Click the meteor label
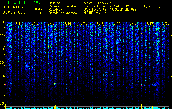Viewport: 172px width, 109px height. (x=39, y=8)
